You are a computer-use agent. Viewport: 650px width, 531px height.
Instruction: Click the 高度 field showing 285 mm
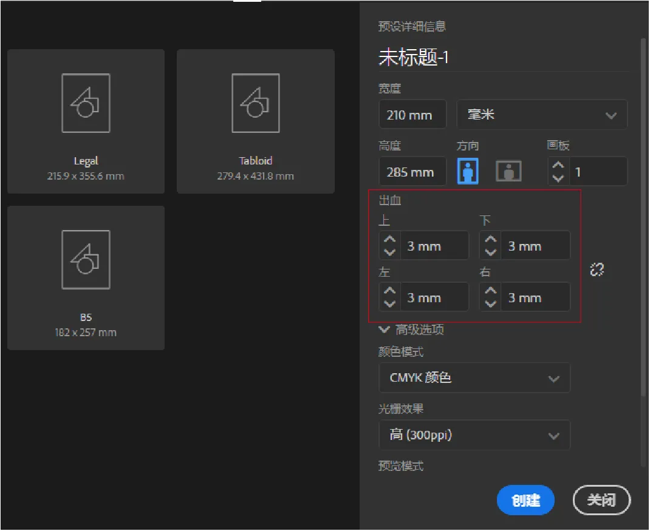412,172
